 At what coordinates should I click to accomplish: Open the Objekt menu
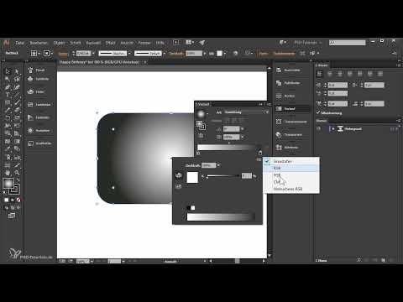[59, 43]
